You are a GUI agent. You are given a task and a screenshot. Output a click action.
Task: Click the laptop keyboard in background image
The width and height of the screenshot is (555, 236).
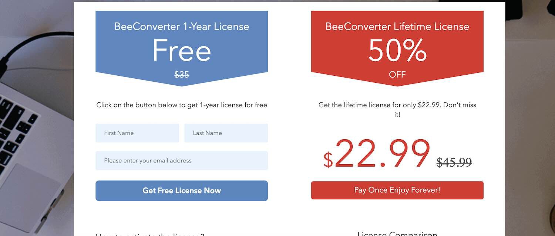15,129
